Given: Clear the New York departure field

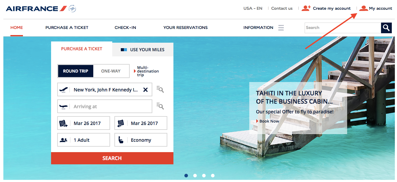Looking at the screenshot, I should tap(146, 90).
